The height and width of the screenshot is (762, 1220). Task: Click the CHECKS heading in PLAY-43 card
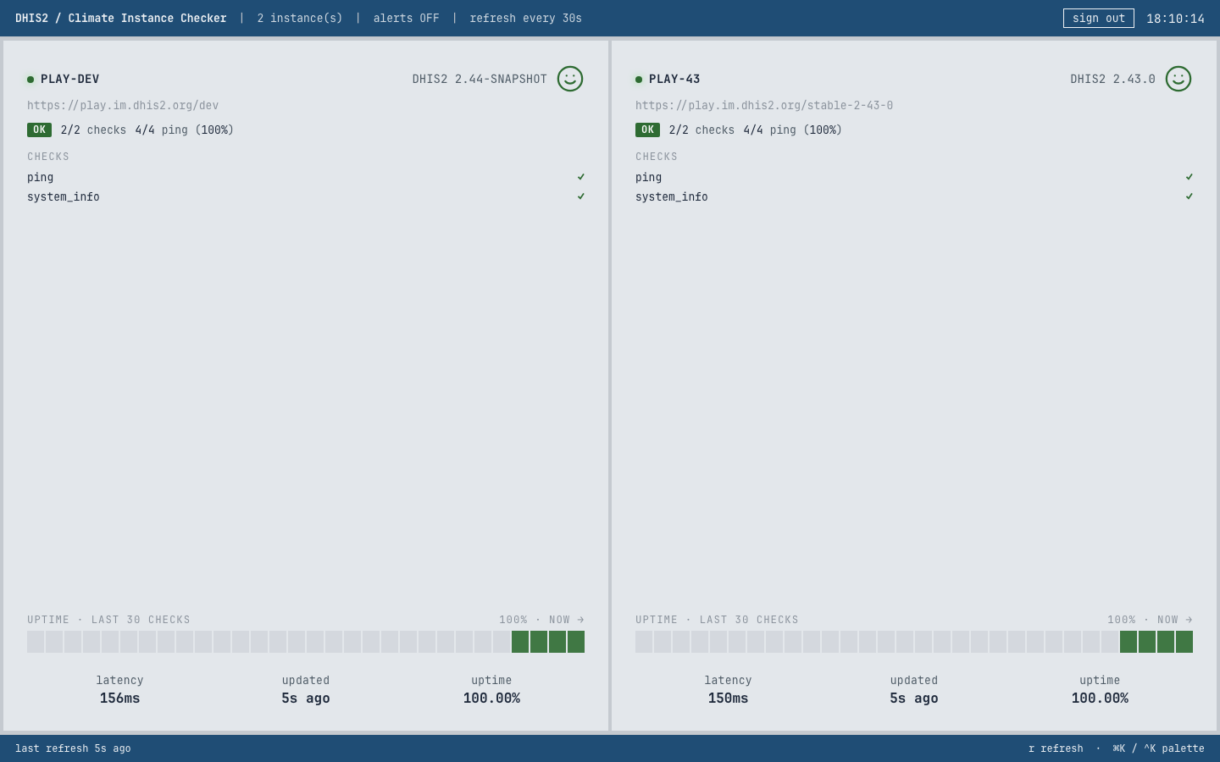pyautogui.click(x=657, y=157)
